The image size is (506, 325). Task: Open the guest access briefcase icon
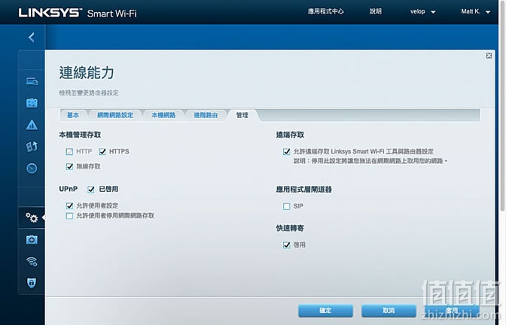click(x=32, y=103)
